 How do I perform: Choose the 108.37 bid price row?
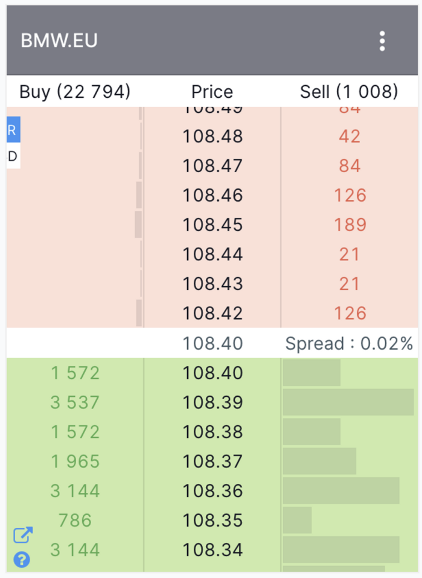pos(213,461)
